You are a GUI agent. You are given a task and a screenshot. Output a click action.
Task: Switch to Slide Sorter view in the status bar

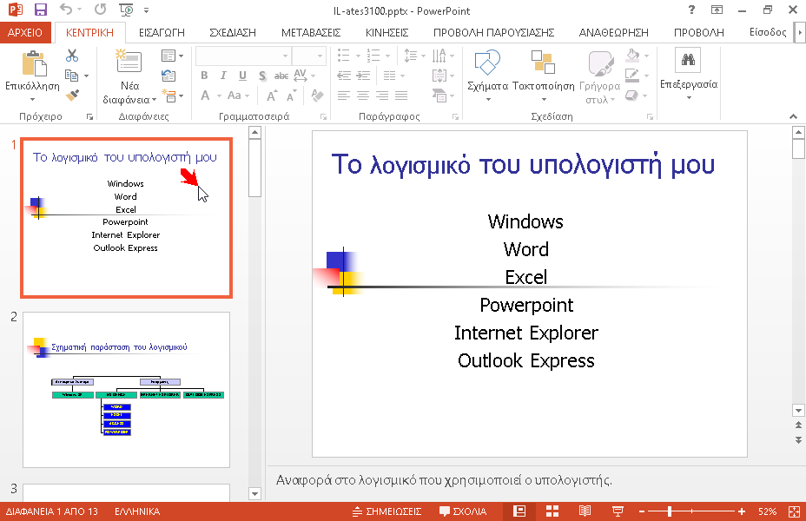point(552,511)
